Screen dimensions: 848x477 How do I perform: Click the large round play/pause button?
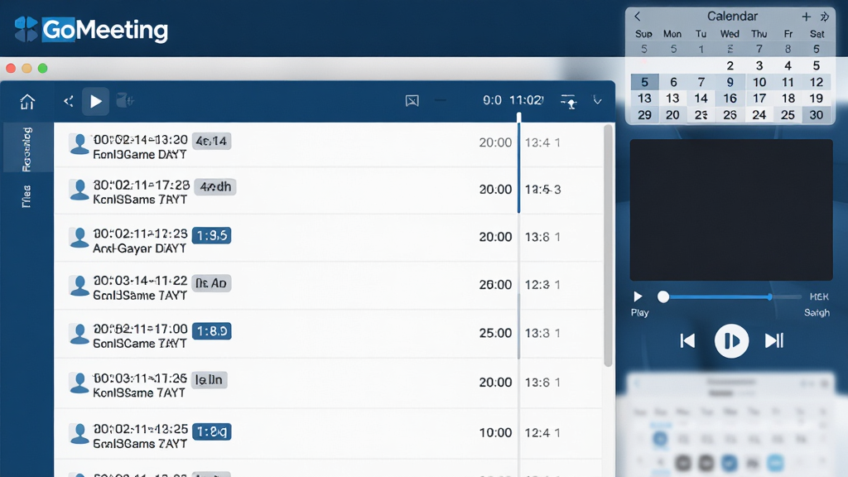pyautogui.click(x=731, y=340)
